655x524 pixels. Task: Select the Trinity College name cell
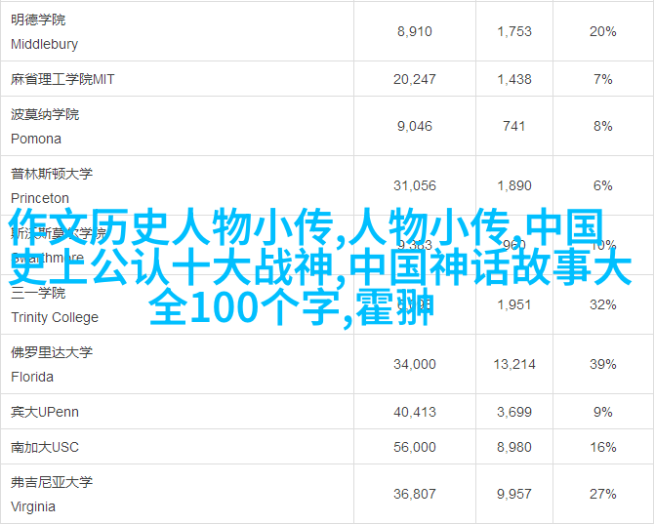point(177,304)
